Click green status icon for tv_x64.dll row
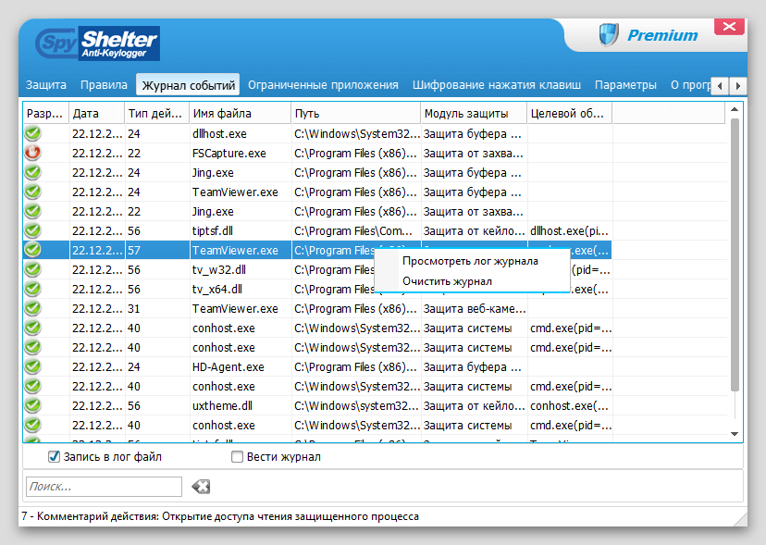The image size is (766, 545). pyautogui.click(x=32, y=289)
